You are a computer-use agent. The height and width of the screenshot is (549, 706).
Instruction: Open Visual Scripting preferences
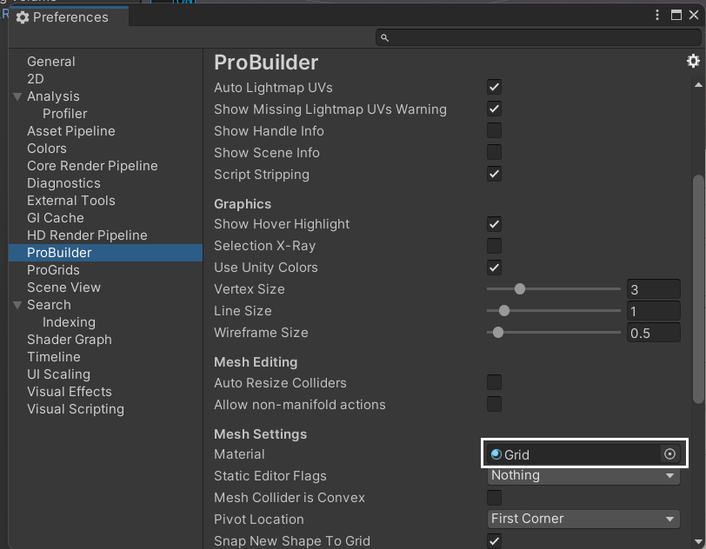(x=76, y=409)
